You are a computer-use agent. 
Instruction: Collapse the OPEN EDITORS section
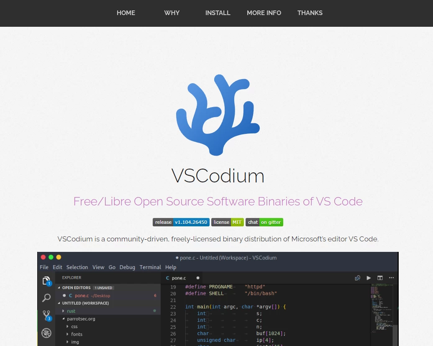(59, 288)
